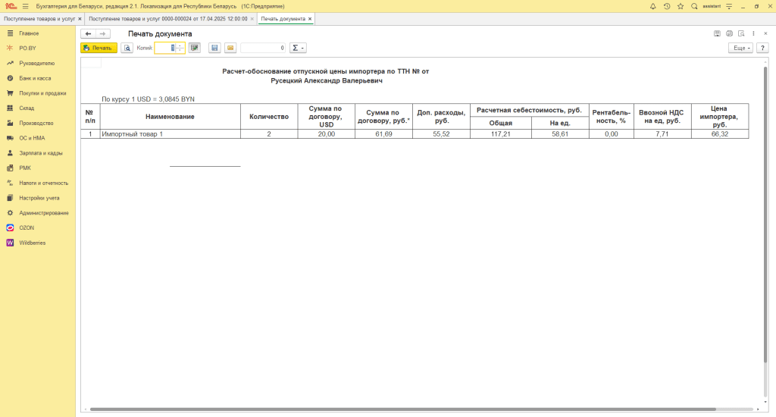Switch to Поступление 0000-000024 от 17.04.2025 tab
Screen dimensions: 776x417
(167, 19)
